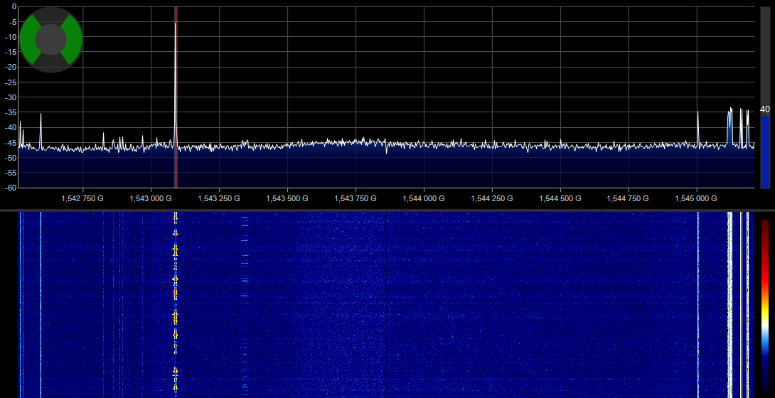Click the 1,543 000 G frequency label
775x398 pixels.
[x=151, y=198]
